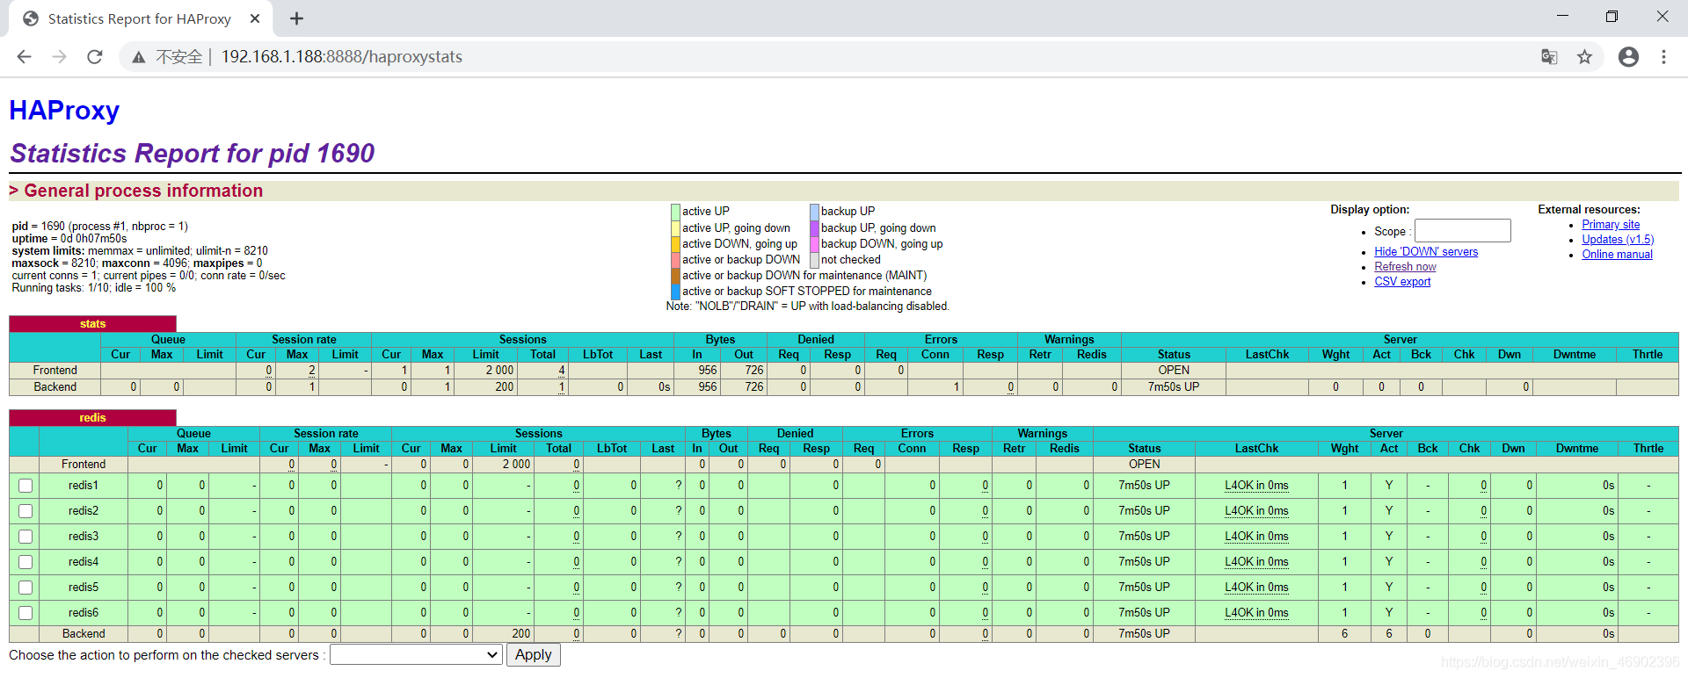Click the Scope input field
1688x678 pixels.
click(1462, 231)
